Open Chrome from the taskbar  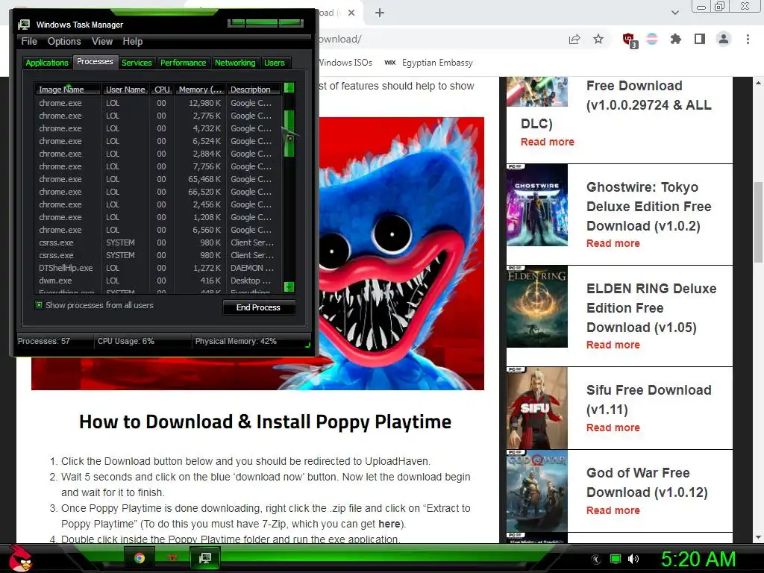click(140, 558)
